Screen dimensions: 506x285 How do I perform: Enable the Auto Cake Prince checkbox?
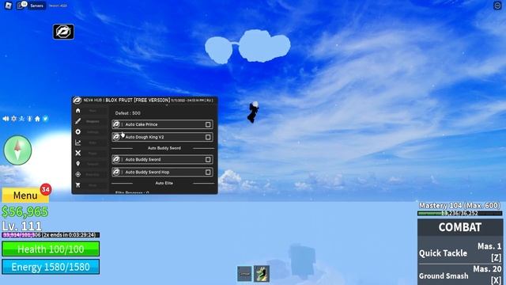pos(208,124)
